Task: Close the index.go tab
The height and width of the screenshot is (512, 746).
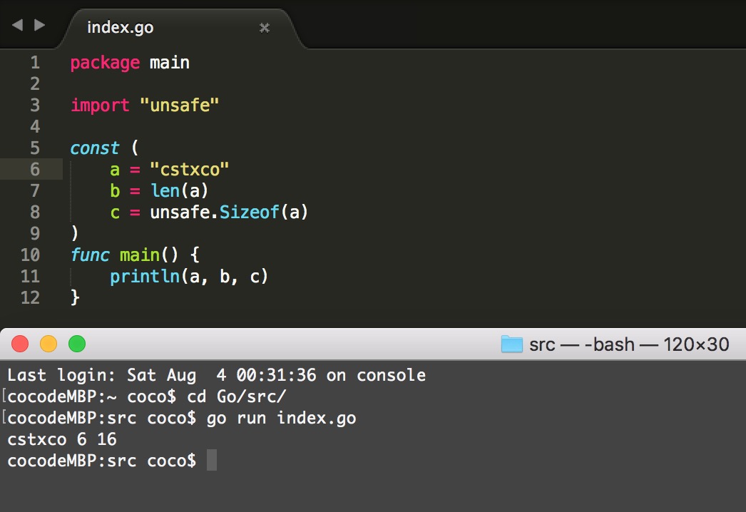Action: (x=264, y=28)
